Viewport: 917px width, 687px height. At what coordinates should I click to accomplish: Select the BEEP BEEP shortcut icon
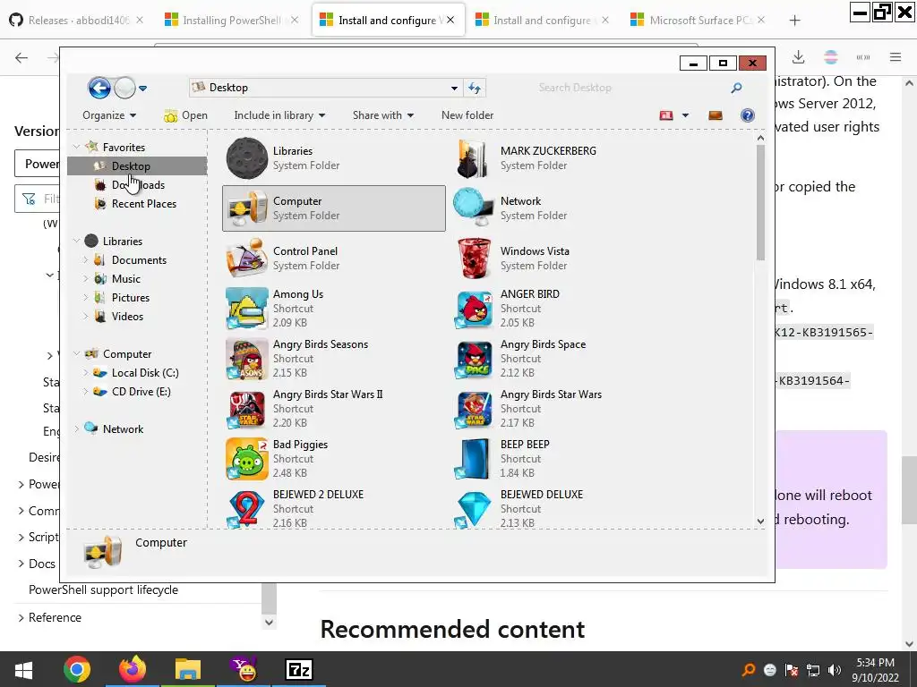(x=474, y=459)
